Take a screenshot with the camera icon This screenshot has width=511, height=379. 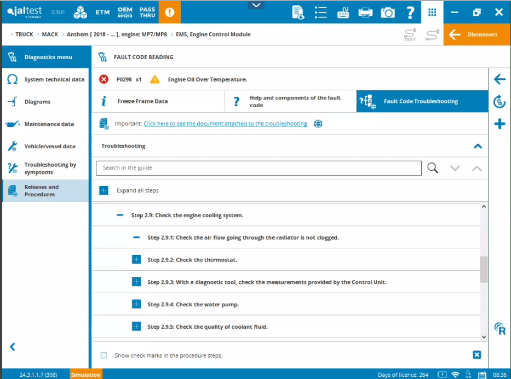point(388,12)
